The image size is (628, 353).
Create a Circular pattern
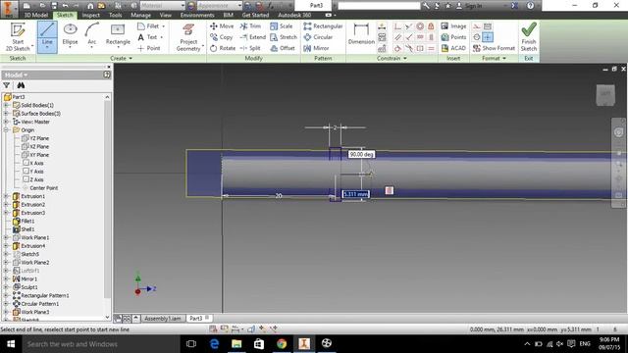pos(318,37)
